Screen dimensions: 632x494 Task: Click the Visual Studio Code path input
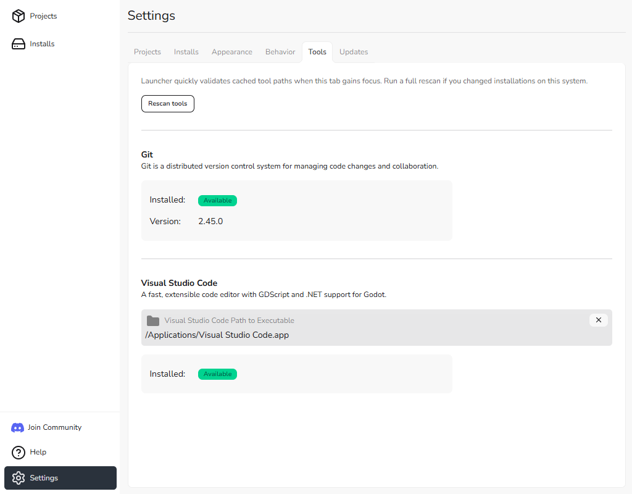point(376,327)
